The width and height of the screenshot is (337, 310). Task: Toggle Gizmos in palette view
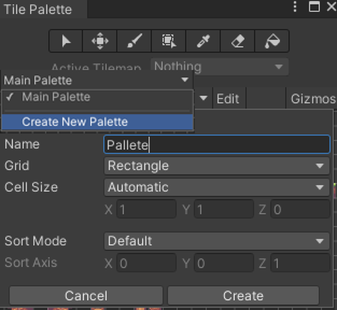312,99
